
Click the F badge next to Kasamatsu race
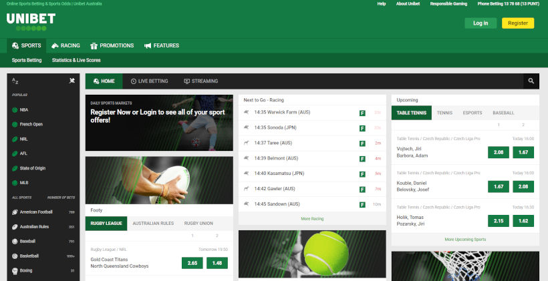pos(362,174)
